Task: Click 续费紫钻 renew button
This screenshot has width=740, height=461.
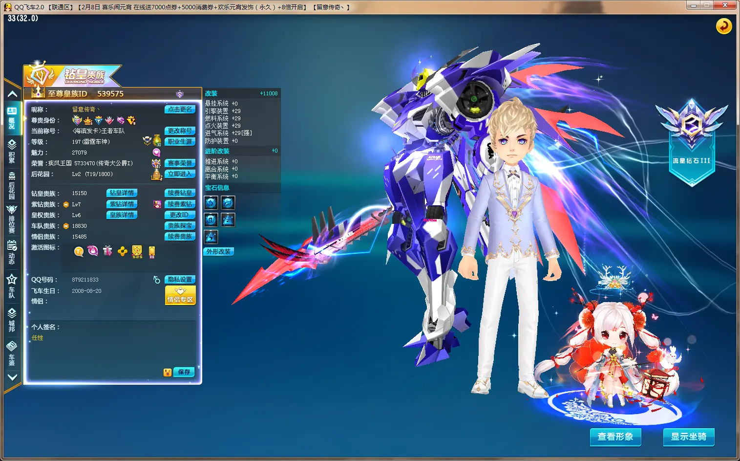Action: (180, 204)
